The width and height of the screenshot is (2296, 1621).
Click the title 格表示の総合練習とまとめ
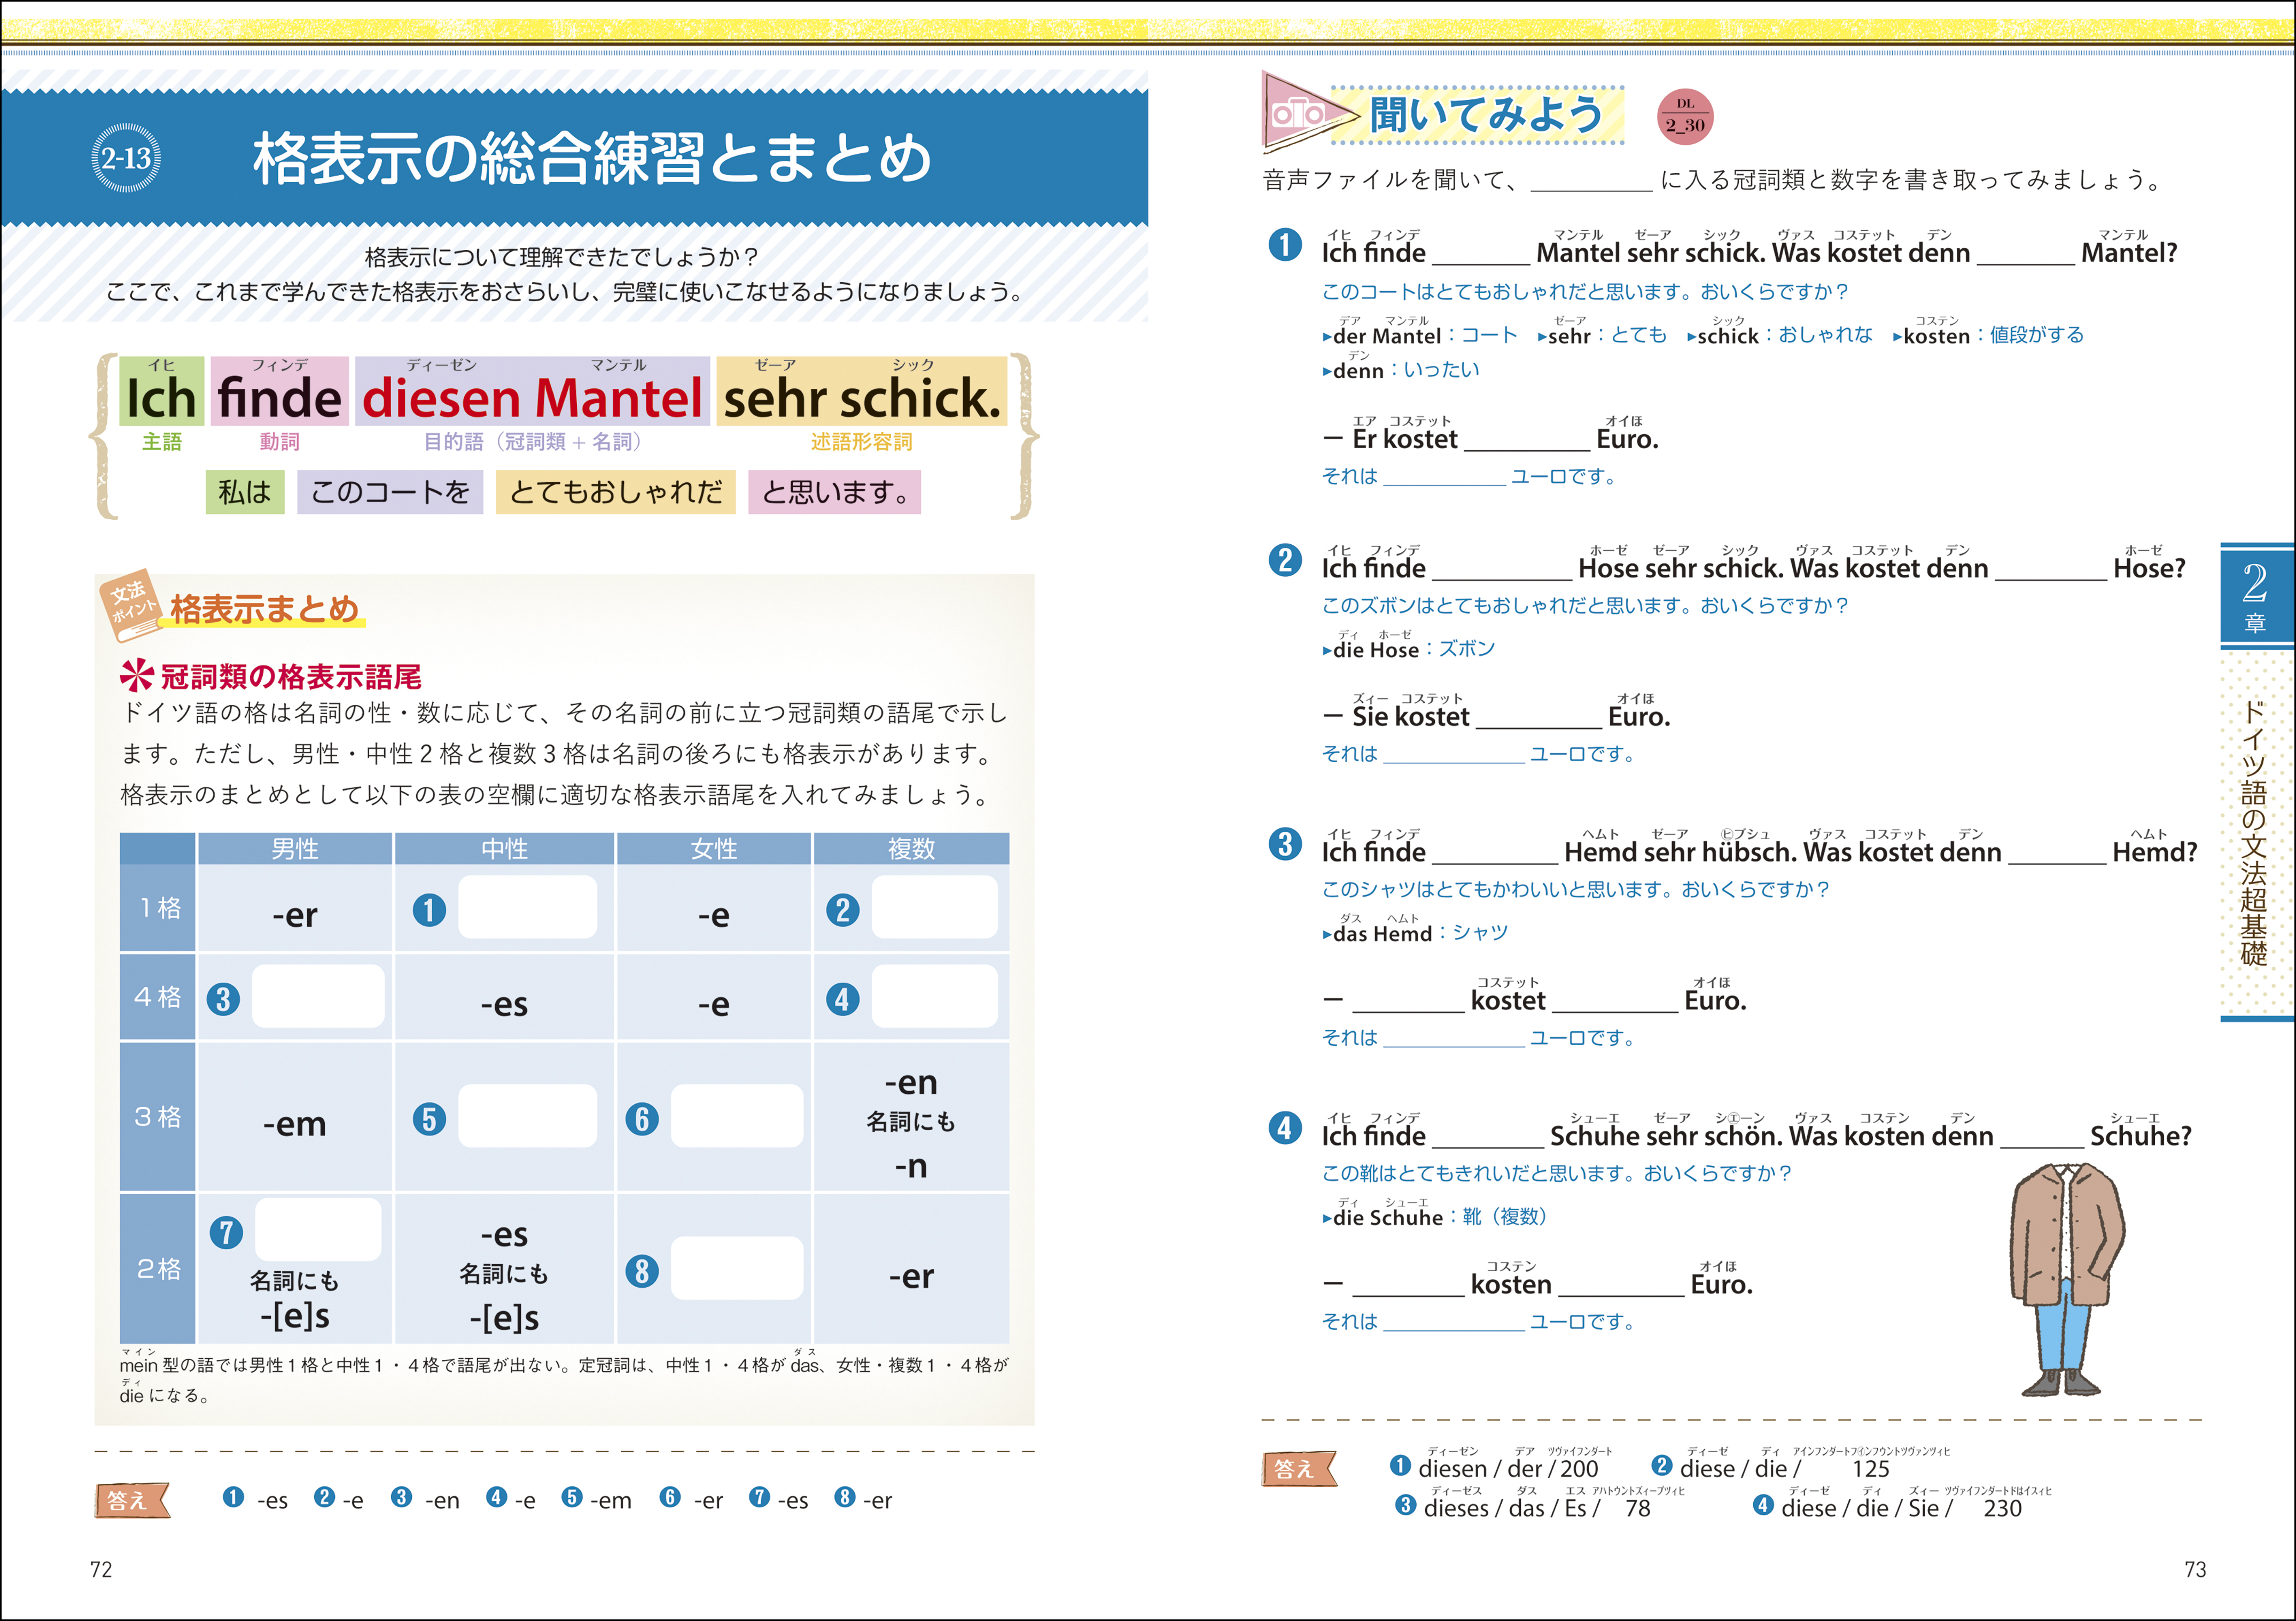coord(592,158)
